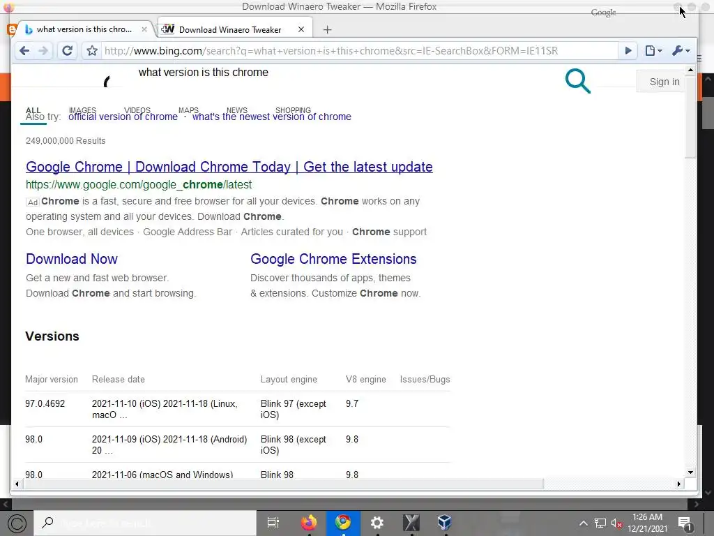Click the horizontal scrollbar right arrow
The image size is (714, 536).
click(x=679, y=484)
